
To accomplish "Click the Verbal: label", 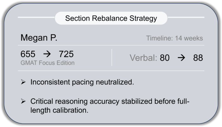I will 143,58.
